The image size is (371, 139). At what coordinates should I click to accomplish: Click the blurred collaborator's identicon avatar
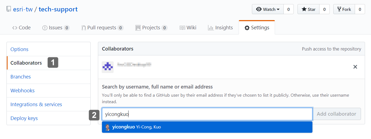click(108, 67)
